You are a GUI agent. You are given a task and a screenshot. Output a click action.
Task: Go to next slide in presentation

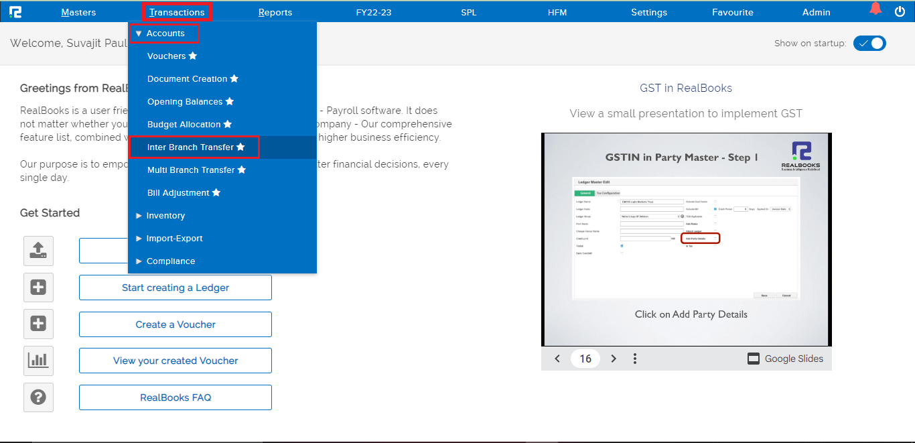(614, 359)
